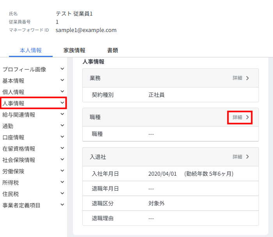Click the 住民税 chevron icon
This screenshot has height=237, width=273.
coord(62,194)
